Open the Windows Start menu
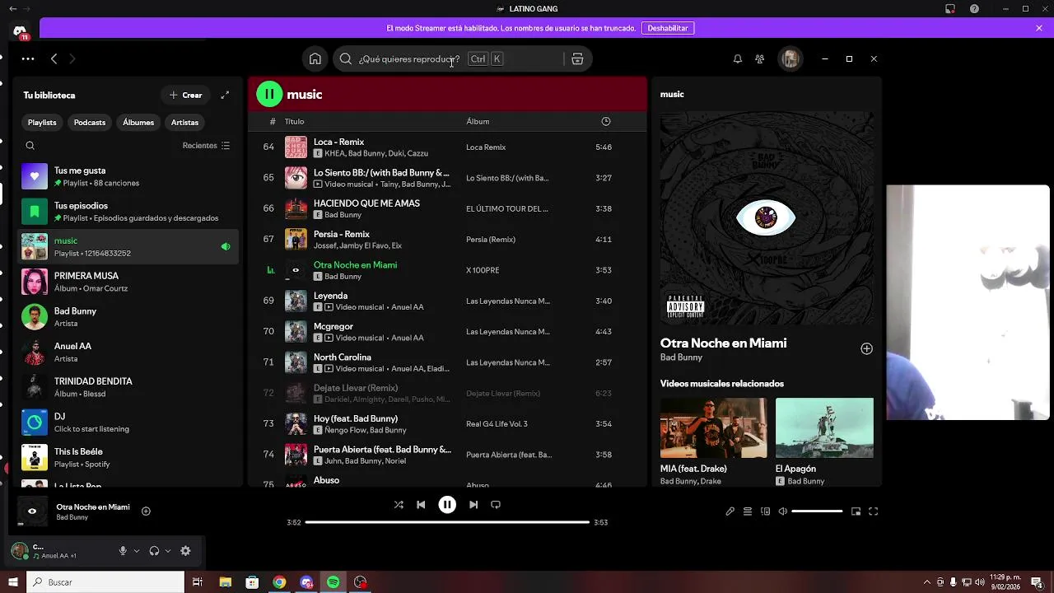1054x593 pixels. coord(12,582)
